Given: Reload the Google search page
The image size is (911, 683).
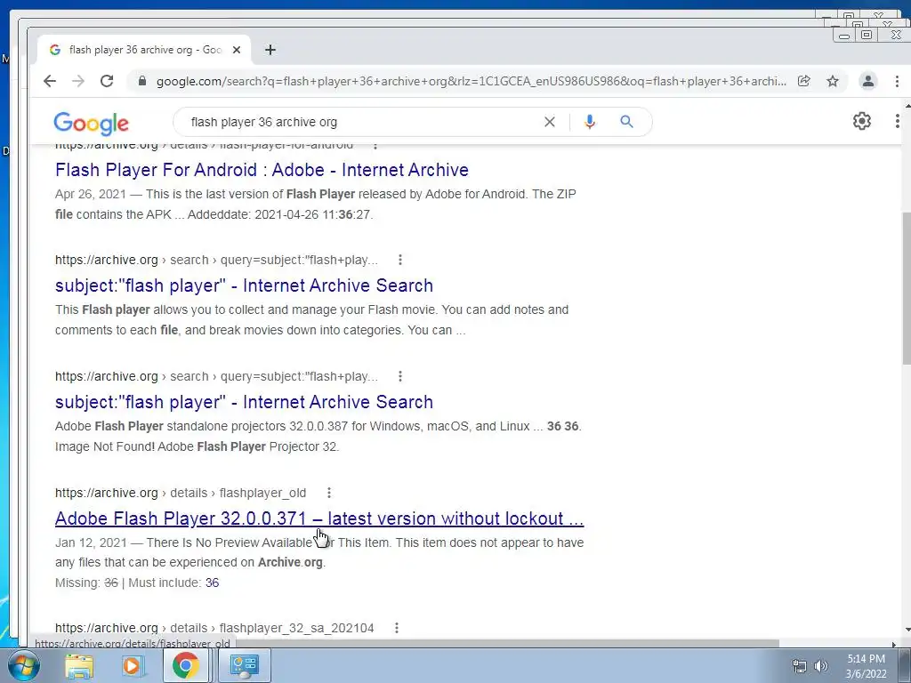Looking at the screenshot, I should point(107,81).
